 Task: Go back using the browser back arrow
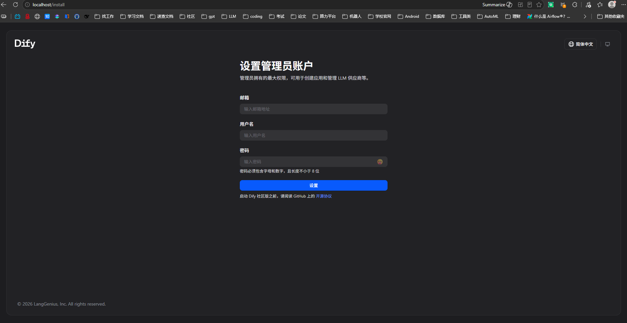[x=4, y=5]
